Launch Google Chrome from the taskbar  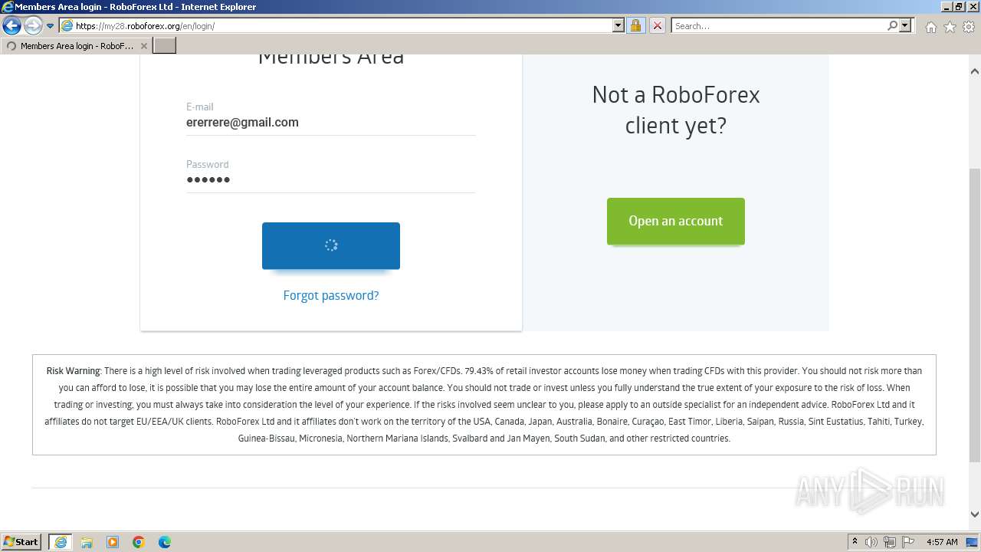tap(139, 542)
